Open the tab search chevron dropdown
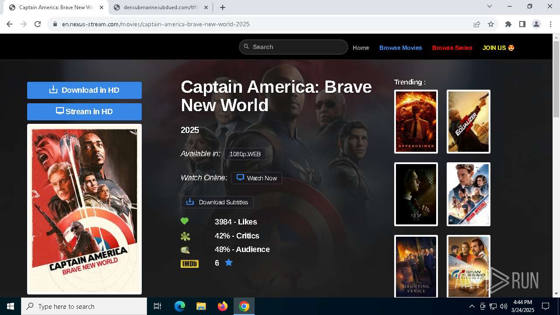 point(490,6)
